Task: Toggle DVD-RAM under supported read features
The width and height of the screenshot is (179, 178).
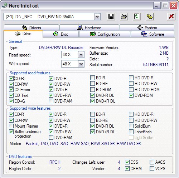Action: point(51,101)
